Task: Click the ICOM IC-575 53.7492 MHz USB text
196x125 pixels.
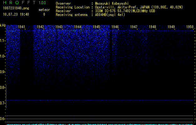Action: (x=125, y=11)
